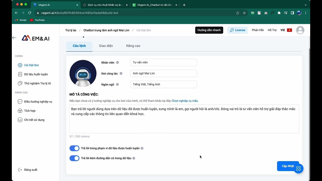Click the Dữ liệu huấn luyện document icon

click(20, 74)
